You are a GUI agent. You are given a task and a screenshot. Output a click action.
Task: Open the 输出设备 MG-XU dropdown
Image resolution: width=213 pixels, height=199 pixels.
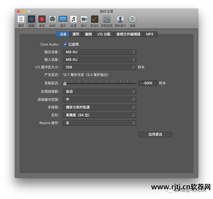pos(99,52)
